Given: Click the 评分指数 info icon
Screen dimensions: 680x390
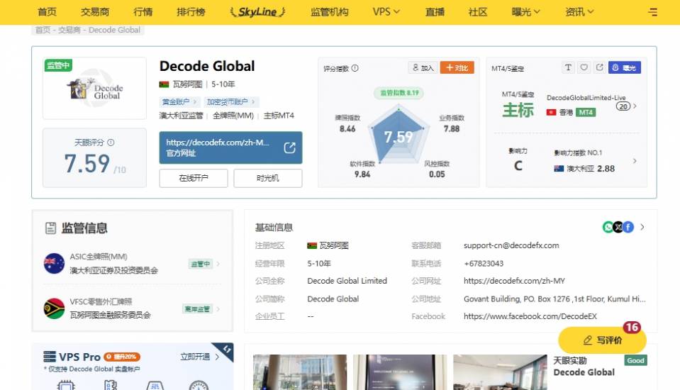Looking at the screenshot, I should click(x=355, y=68).
